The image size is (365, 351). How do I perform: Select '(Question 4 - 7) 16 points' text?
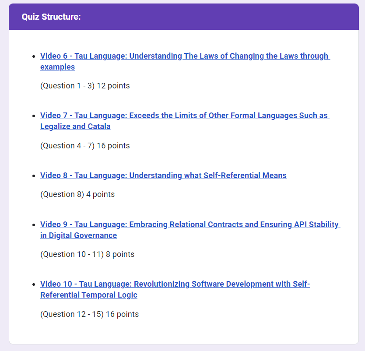[x=85, y=146]
